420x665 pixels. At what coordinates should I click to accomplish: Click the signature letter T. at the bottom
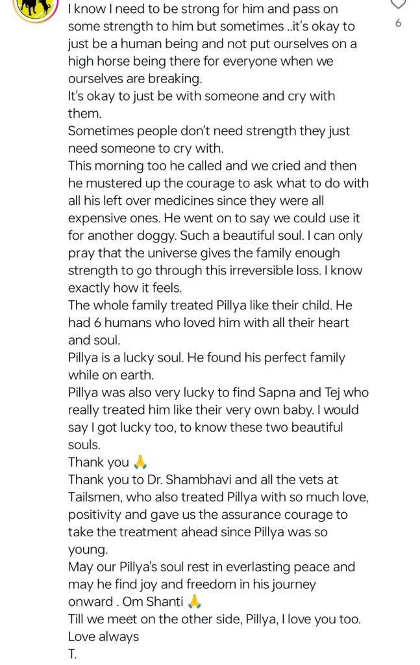(72, 654)
